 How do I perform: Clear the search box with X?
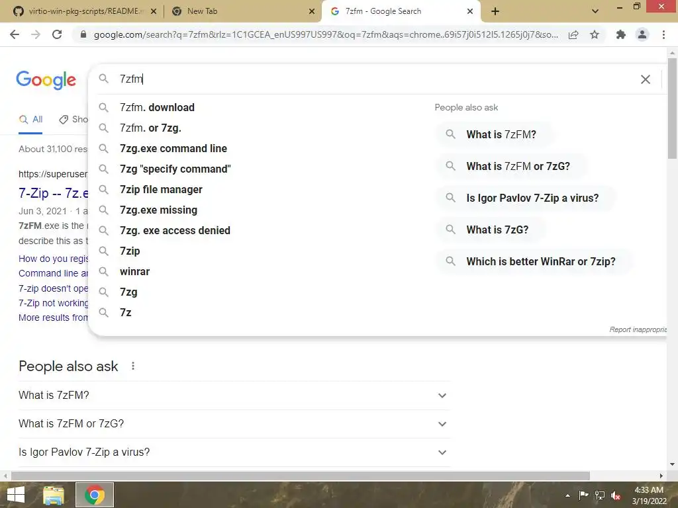[x=645, y=79]
